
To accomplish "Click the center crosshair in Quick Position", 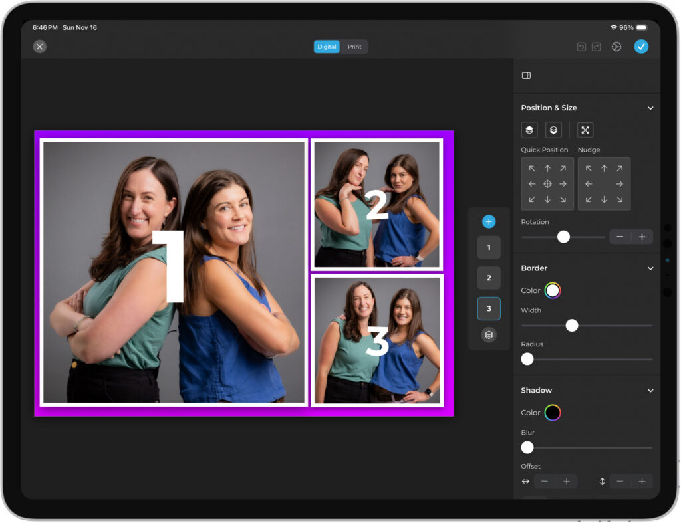I will pos(547,184).
